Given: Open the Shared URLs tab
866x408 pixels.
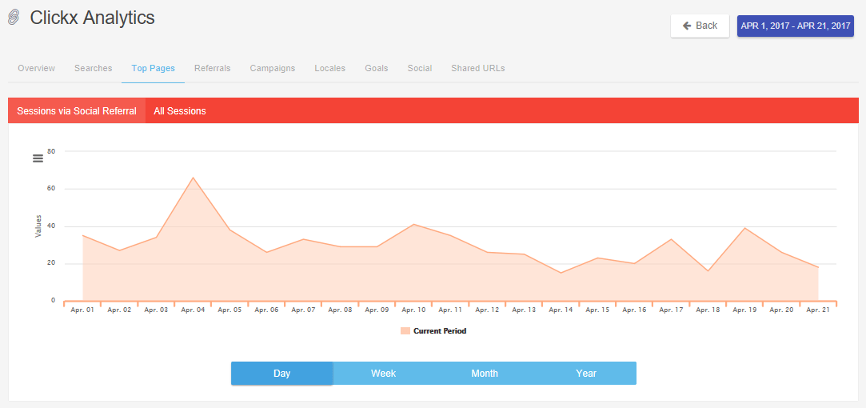Looking at the screenshot, I should tap(477, 69).
